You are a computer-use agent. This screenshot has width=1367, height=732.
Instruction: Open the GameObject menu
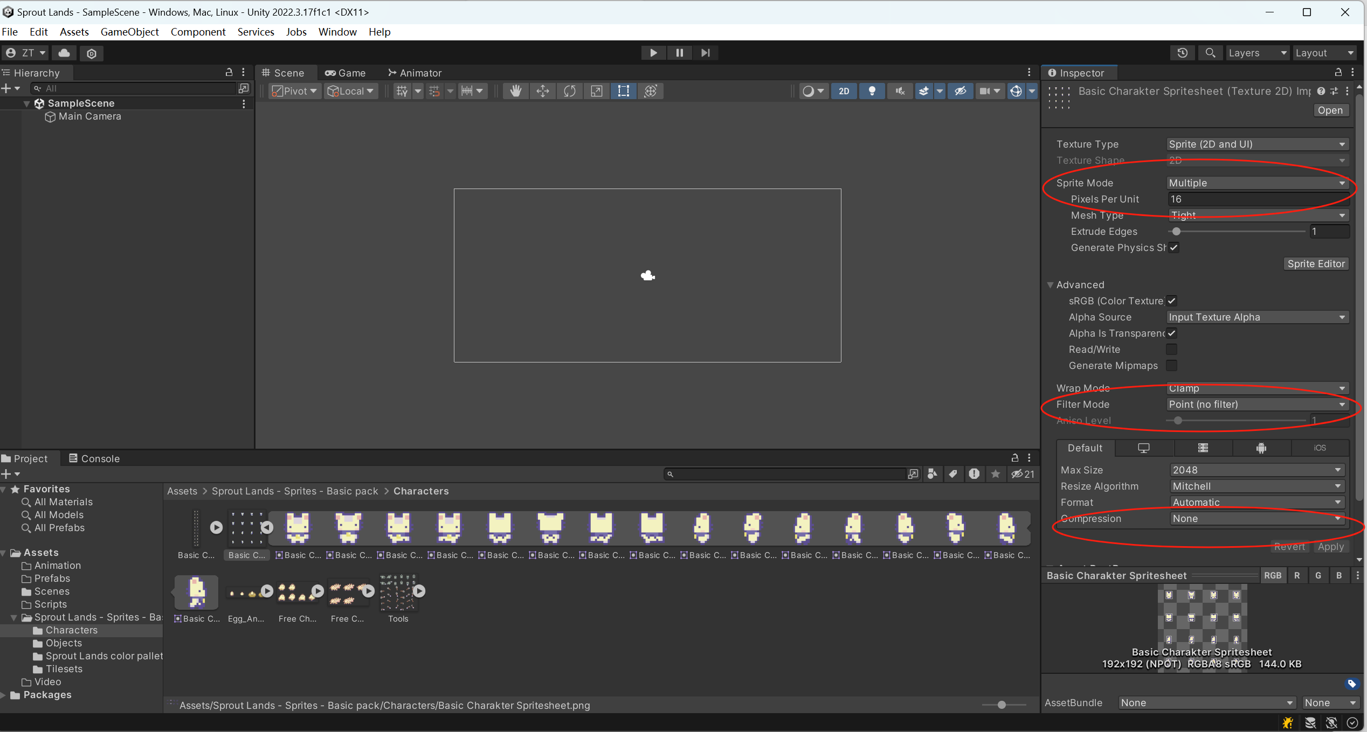coord(129,32)
